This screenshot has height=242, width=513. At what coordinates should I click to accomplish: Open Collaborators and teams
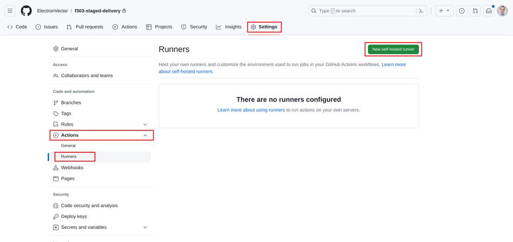pos(100,75)
